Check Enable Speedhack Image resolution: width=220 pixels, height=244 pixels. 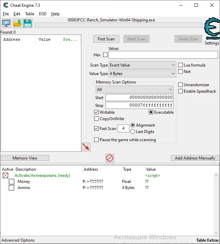[180, 91]
